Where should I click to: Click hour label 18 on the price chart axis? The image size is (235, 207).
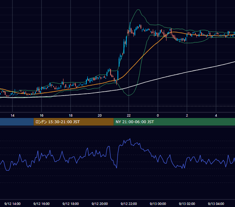click(70, 116)
